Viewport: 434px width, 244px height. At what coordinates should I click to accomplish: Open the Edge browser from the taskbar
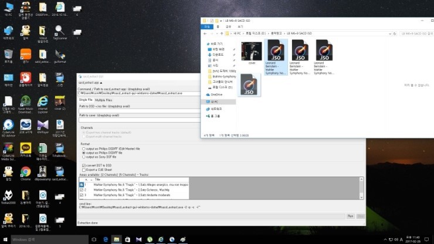coord(106,239)
